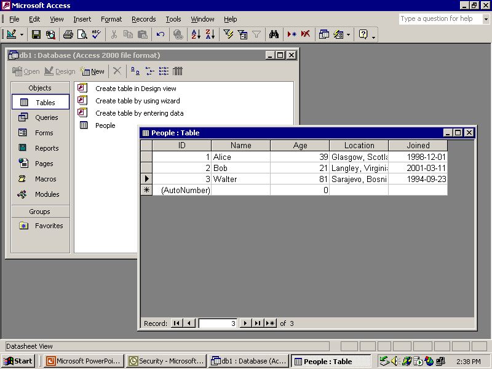Switch to Microsoft PowerPoint taskbar button
492x369 pixels.
(84, 361)
